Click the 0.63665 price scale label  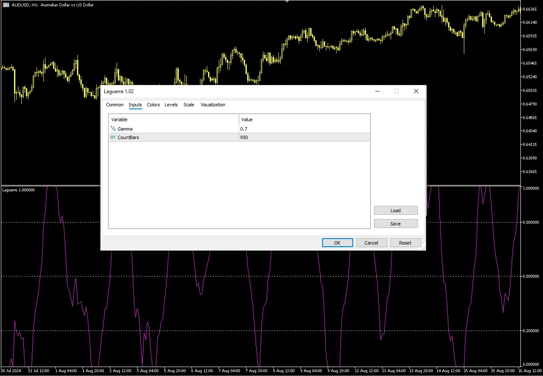[x=531, y=171]
